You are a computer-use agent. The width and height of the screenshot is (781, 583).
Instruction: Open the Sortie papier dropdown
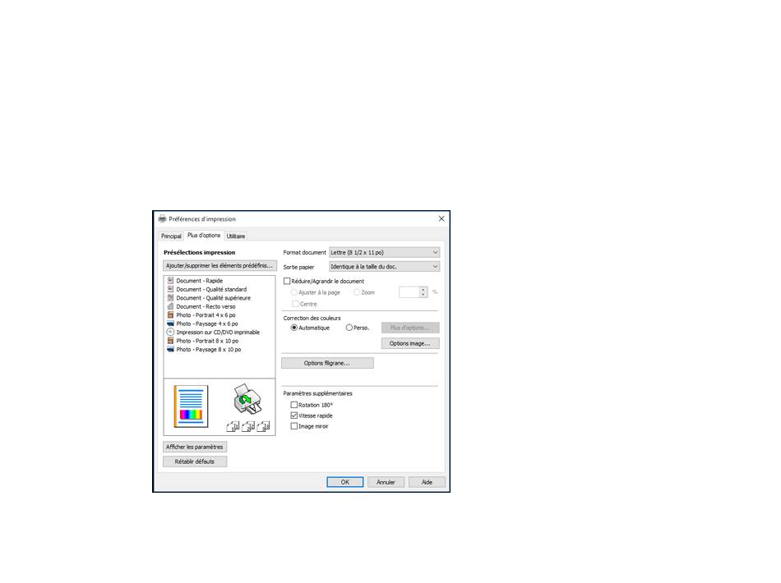(x=384, y=267)
